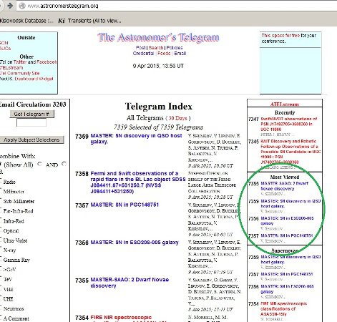Open Most Viewed item 7355 Dwarf Novae
Screen dimensions: 337x322
(284, 186)
